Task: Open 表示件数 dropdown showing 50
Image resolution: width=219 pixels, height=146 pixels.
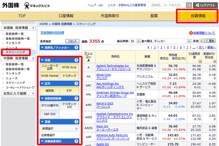Action: pyautogui.click(x=135, y=41)
